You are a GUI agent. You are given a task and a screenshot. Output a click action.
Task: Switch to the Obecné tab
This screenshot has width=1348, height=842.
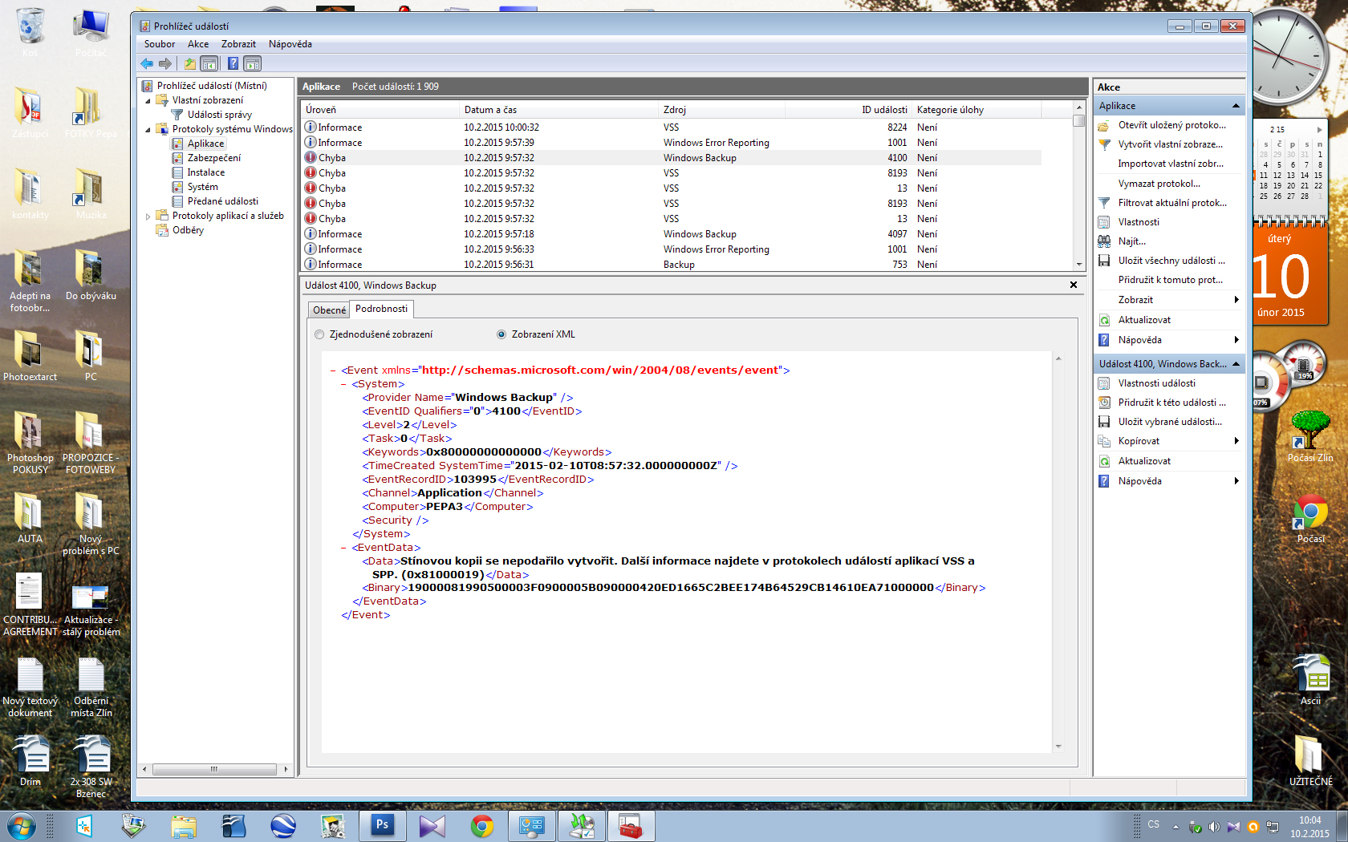pos(329,310)
